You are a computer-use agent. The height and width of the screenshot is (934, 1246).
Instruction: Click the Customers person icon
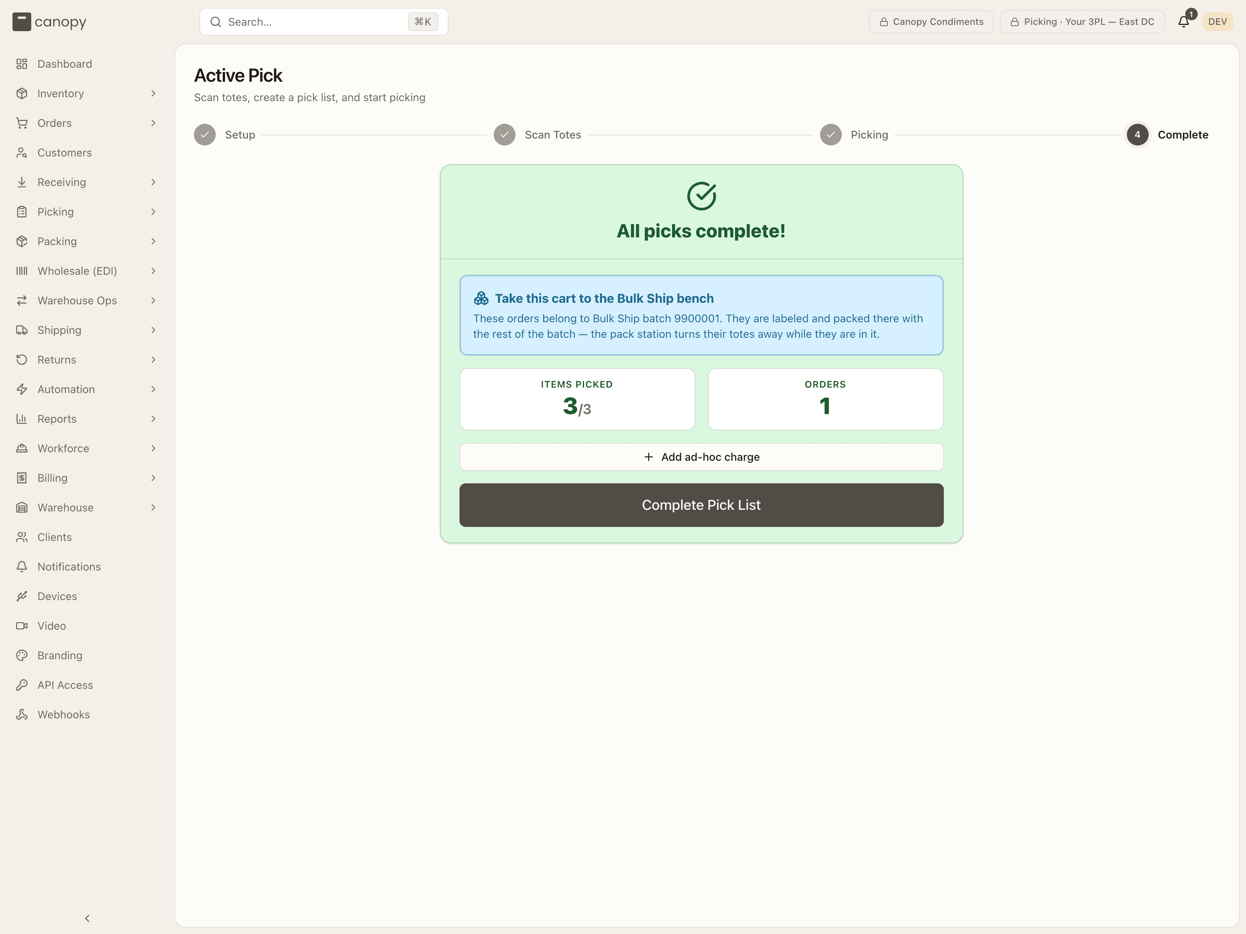click(21, 153)
